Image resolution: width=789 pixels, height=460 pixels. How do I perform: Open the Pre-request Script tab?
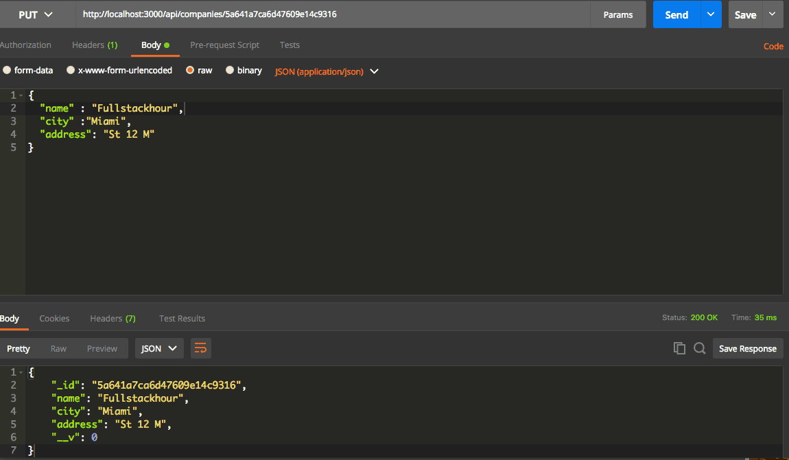click(x=224, y=45)
